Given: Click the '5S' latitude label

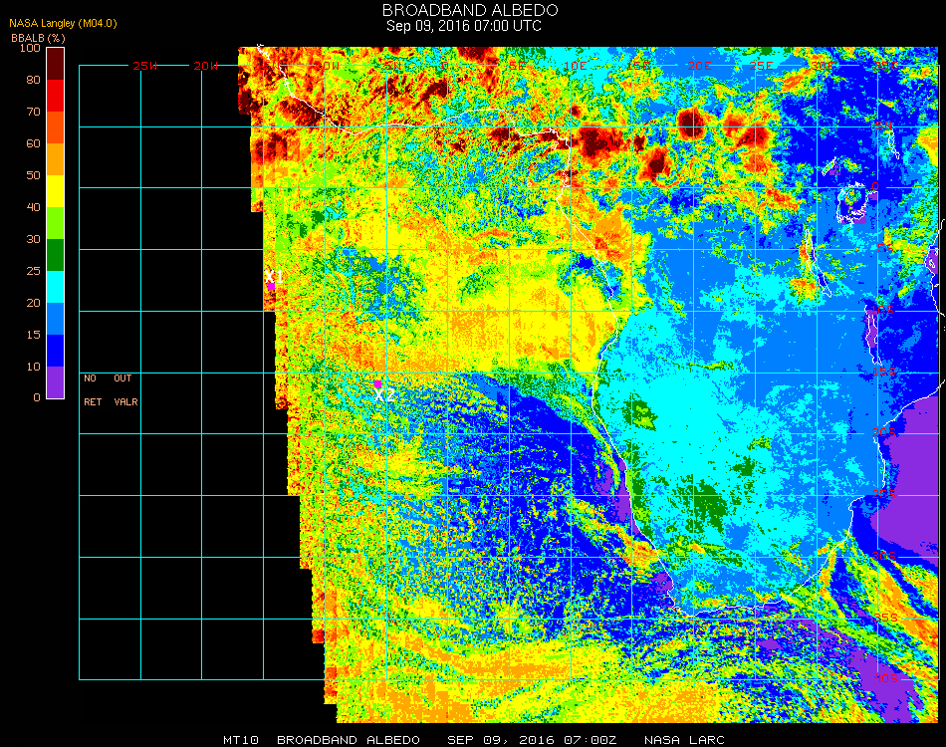Looking at the screenshot, I should coord(885,249).
